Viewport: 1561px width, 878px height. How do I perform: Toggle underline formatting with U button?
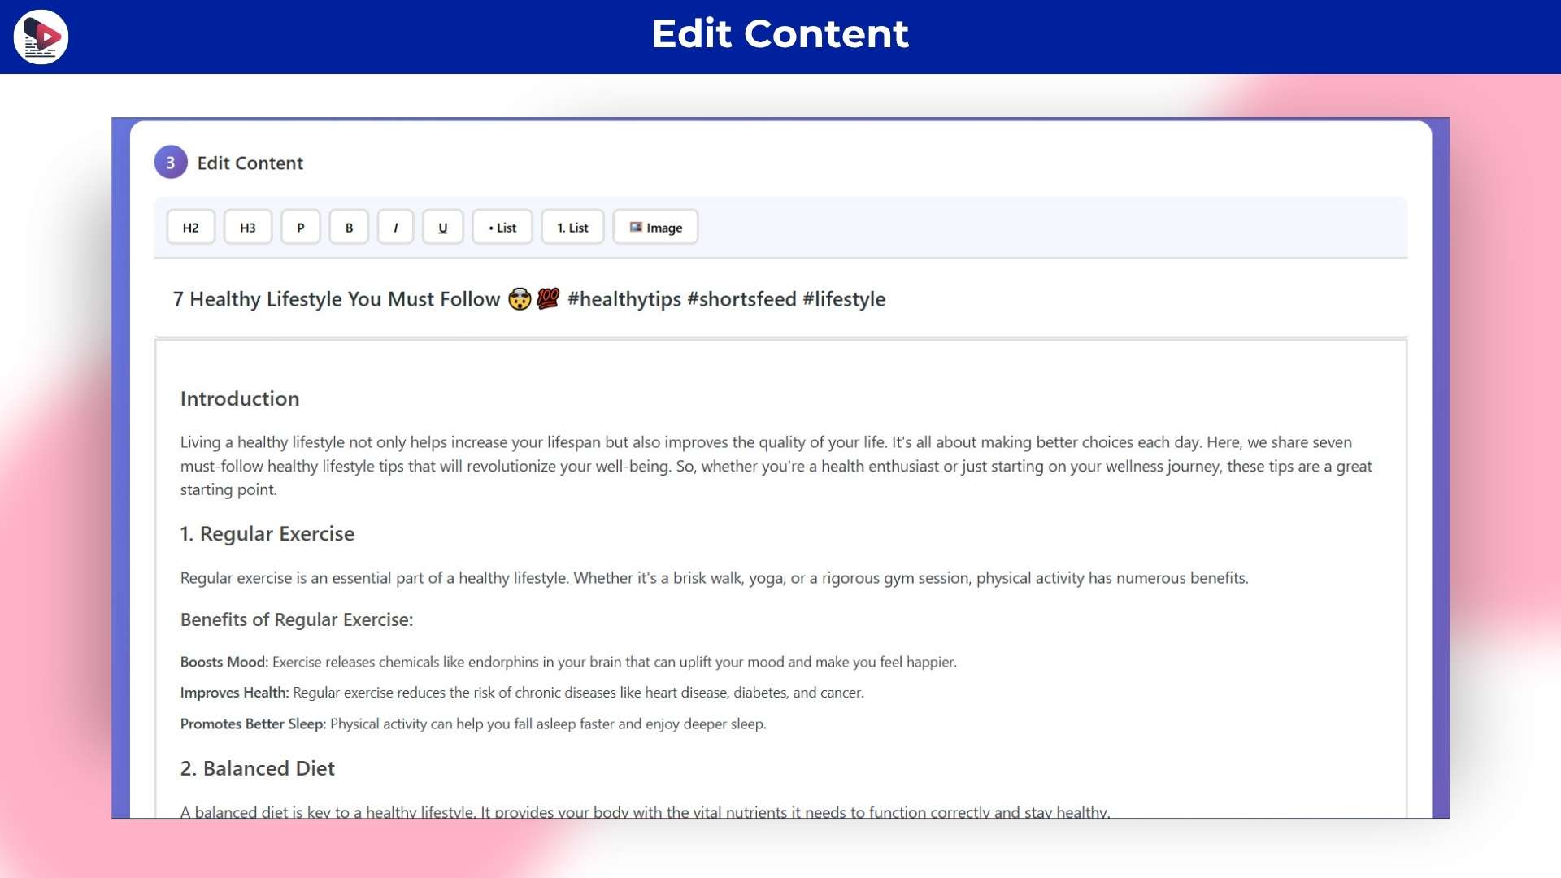tap(442, 228)
